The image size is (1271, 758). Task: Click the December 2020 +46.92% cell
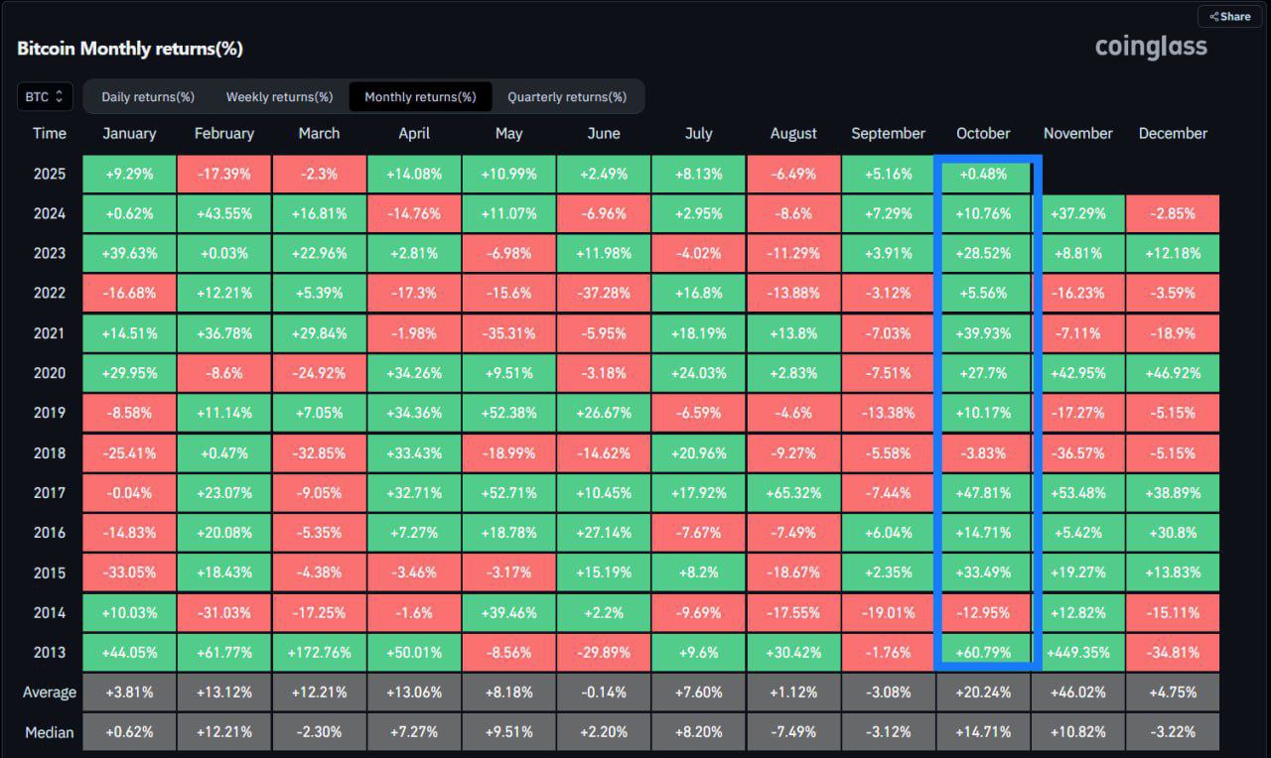(1173, 373)
